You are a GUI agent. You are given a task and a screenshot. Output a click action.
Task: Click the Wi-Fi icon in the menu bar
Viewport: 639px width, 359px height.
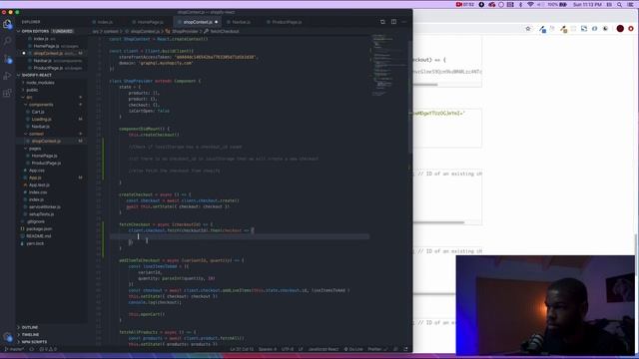(530, 4)
